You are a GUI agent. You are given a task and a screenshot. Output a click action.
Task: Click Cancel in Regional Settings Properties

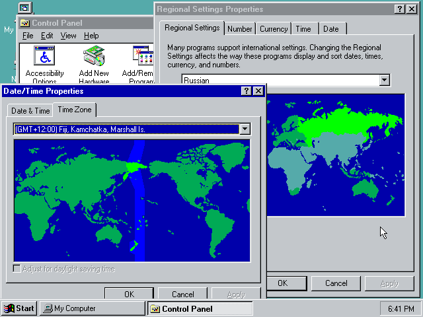coord(336,283)
